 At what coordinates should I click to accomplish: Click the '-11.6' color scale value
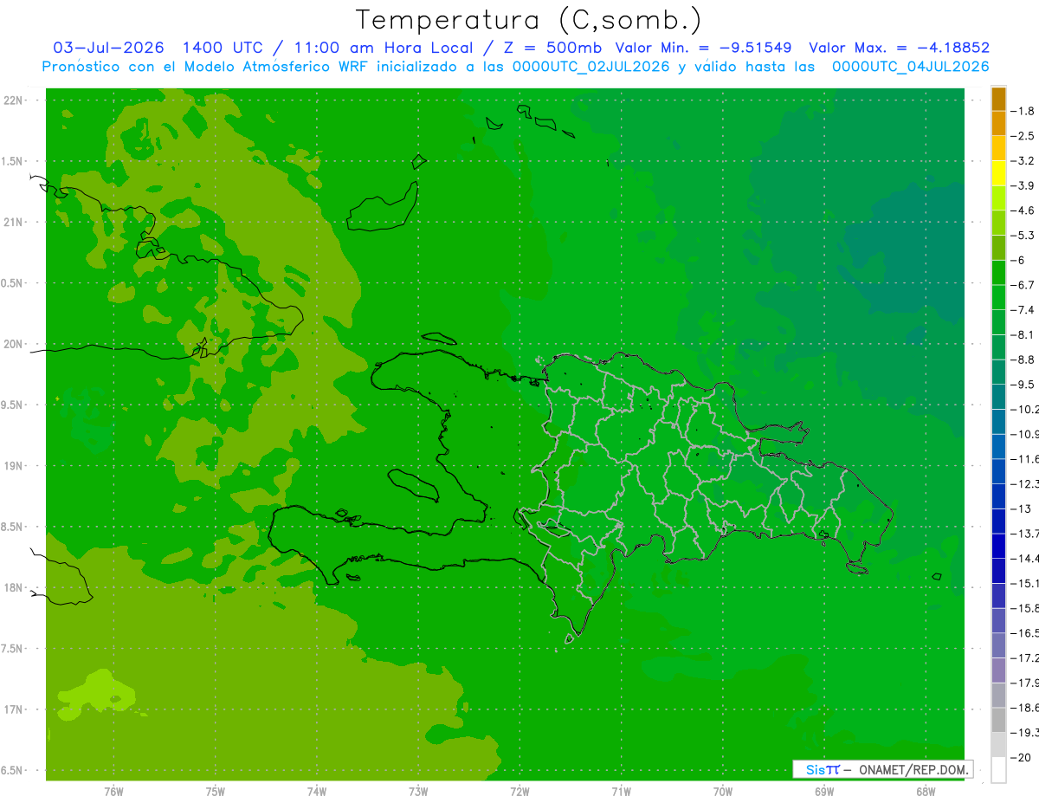(1025, 458)
